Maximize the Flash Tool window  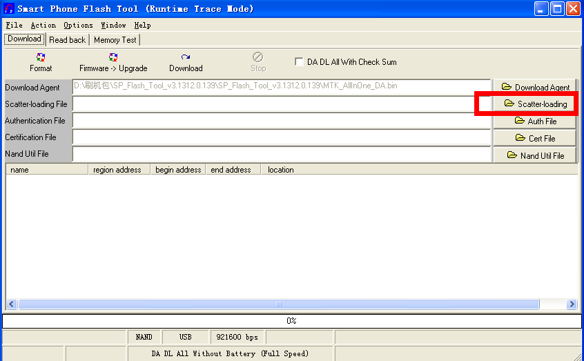click(557, 8)
